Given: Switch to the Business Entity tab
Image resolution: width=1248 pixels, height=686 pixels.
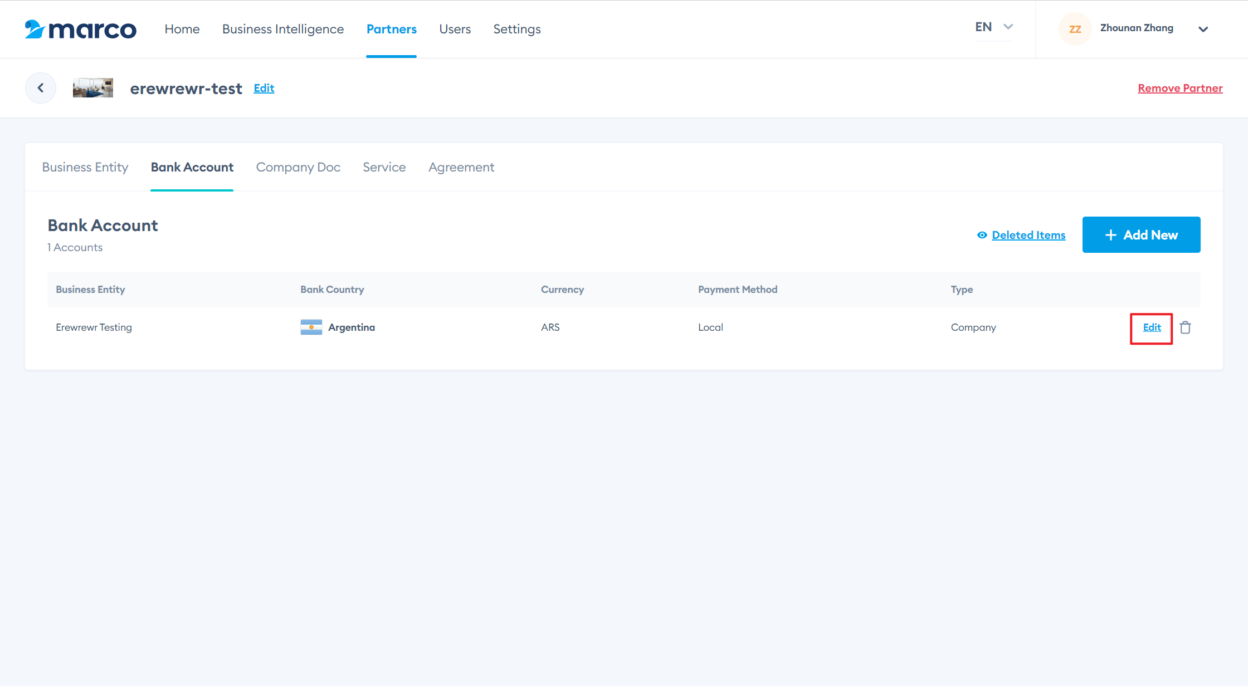Looking at the screenshot, I should 85,167.
